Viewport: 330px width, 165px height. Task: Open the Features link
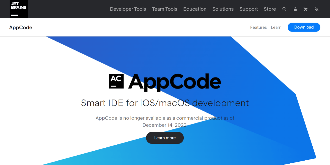click(x=258, y=28)
